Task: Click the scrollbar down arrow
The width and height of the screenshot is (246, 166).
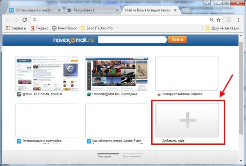Action: coord(241,161)
